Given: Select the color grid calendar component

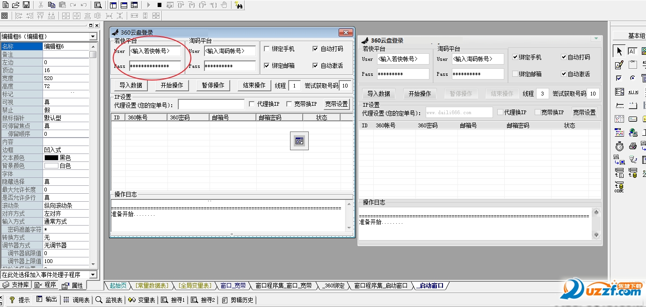Looking at the screenshot, I should coord(619,133).
